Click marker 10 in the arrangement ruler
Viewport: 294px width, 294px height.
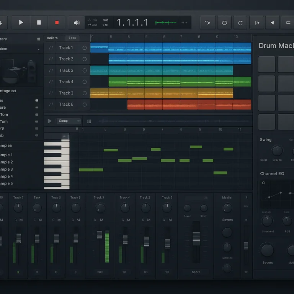click(x=236, y=37)
